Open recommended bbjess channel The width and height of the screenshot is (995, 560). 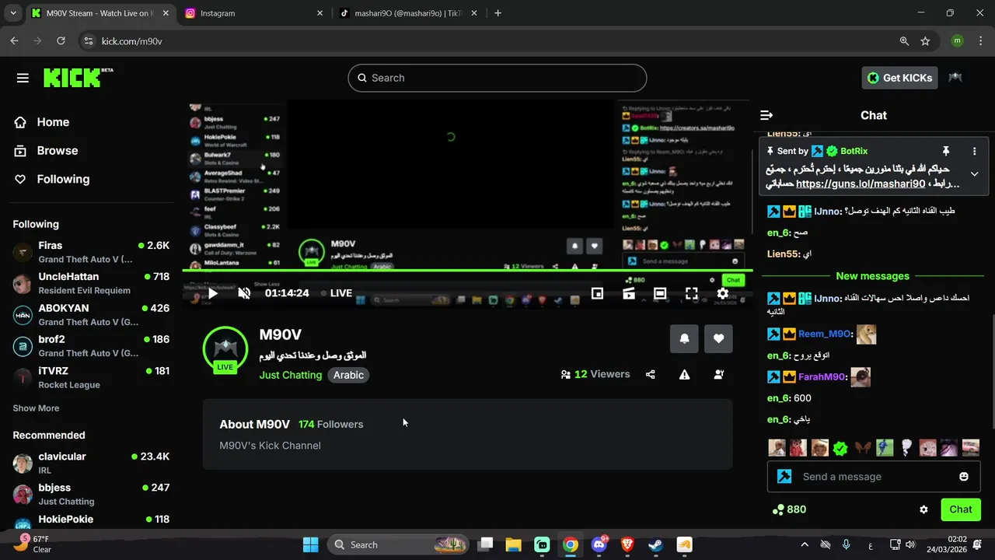(92, 494)
